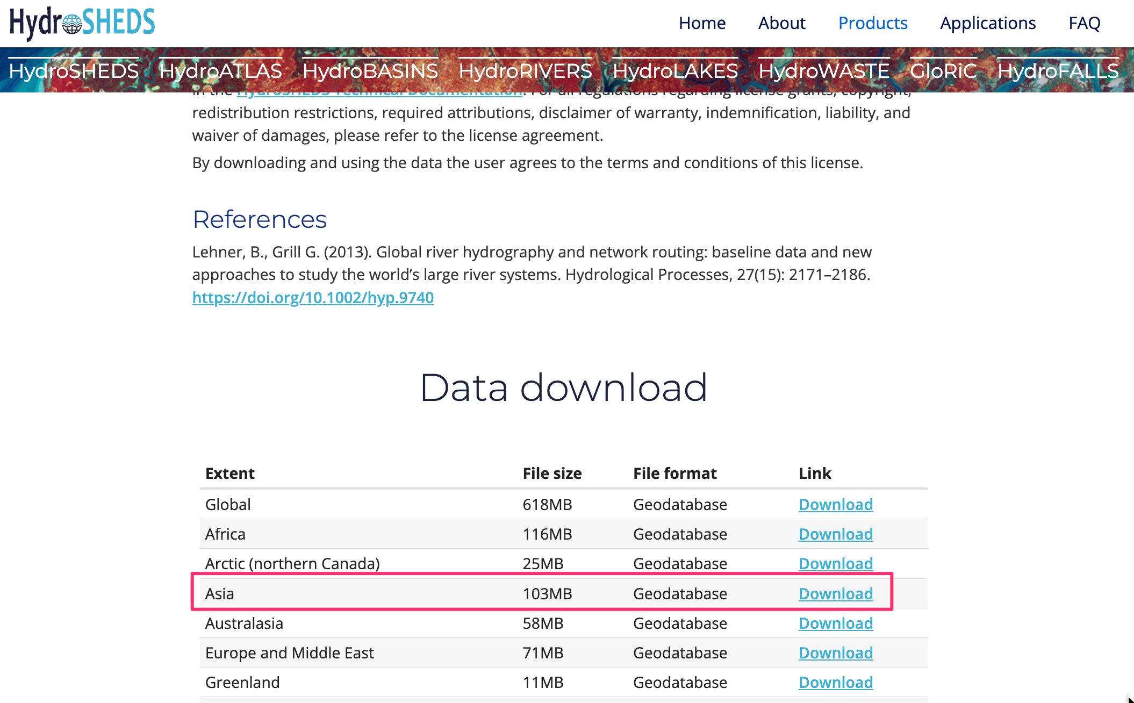Open the doi.org hyp.9740 reference link
The width and height of the screenshot is (1134, 703).
313,297
